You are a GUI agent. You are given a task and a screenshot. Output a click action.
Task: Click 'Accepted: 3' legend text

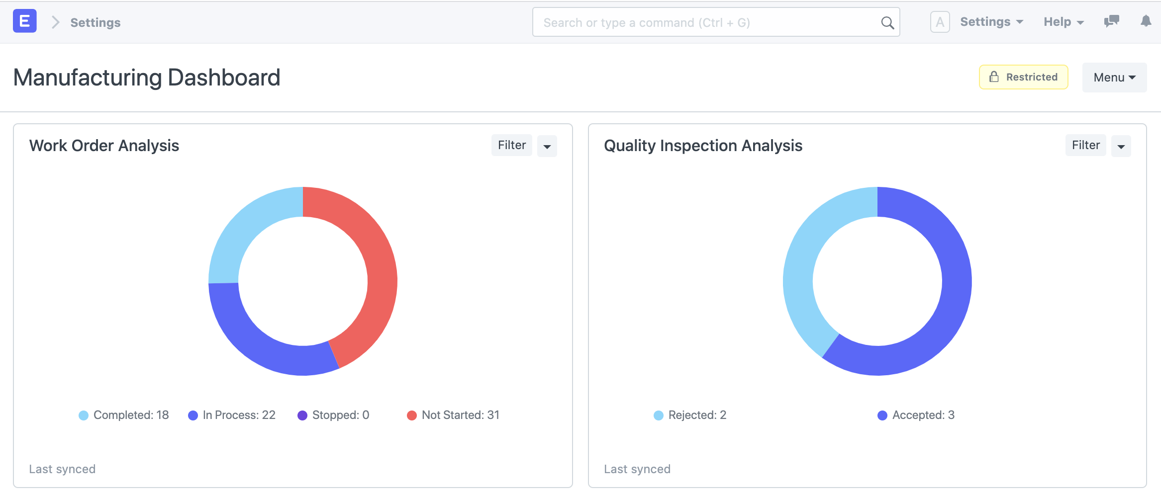pos(923,415)
